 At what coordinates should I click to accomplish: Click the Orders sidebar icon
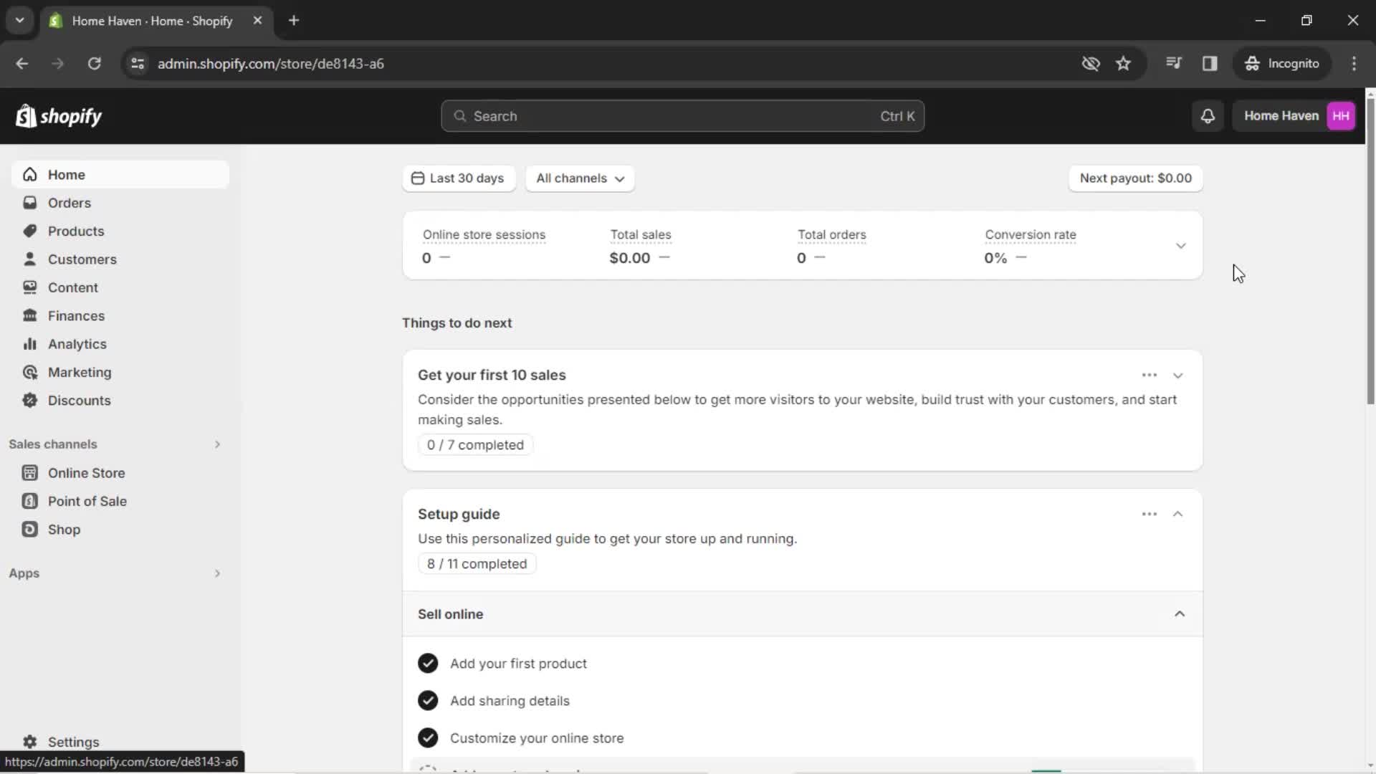(x=29, y=202)
